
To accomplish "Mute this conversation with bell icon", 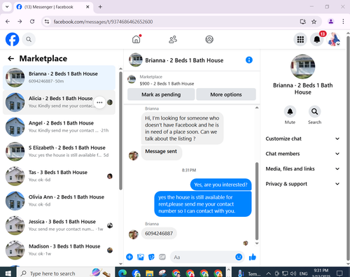I will pos(290,112).
